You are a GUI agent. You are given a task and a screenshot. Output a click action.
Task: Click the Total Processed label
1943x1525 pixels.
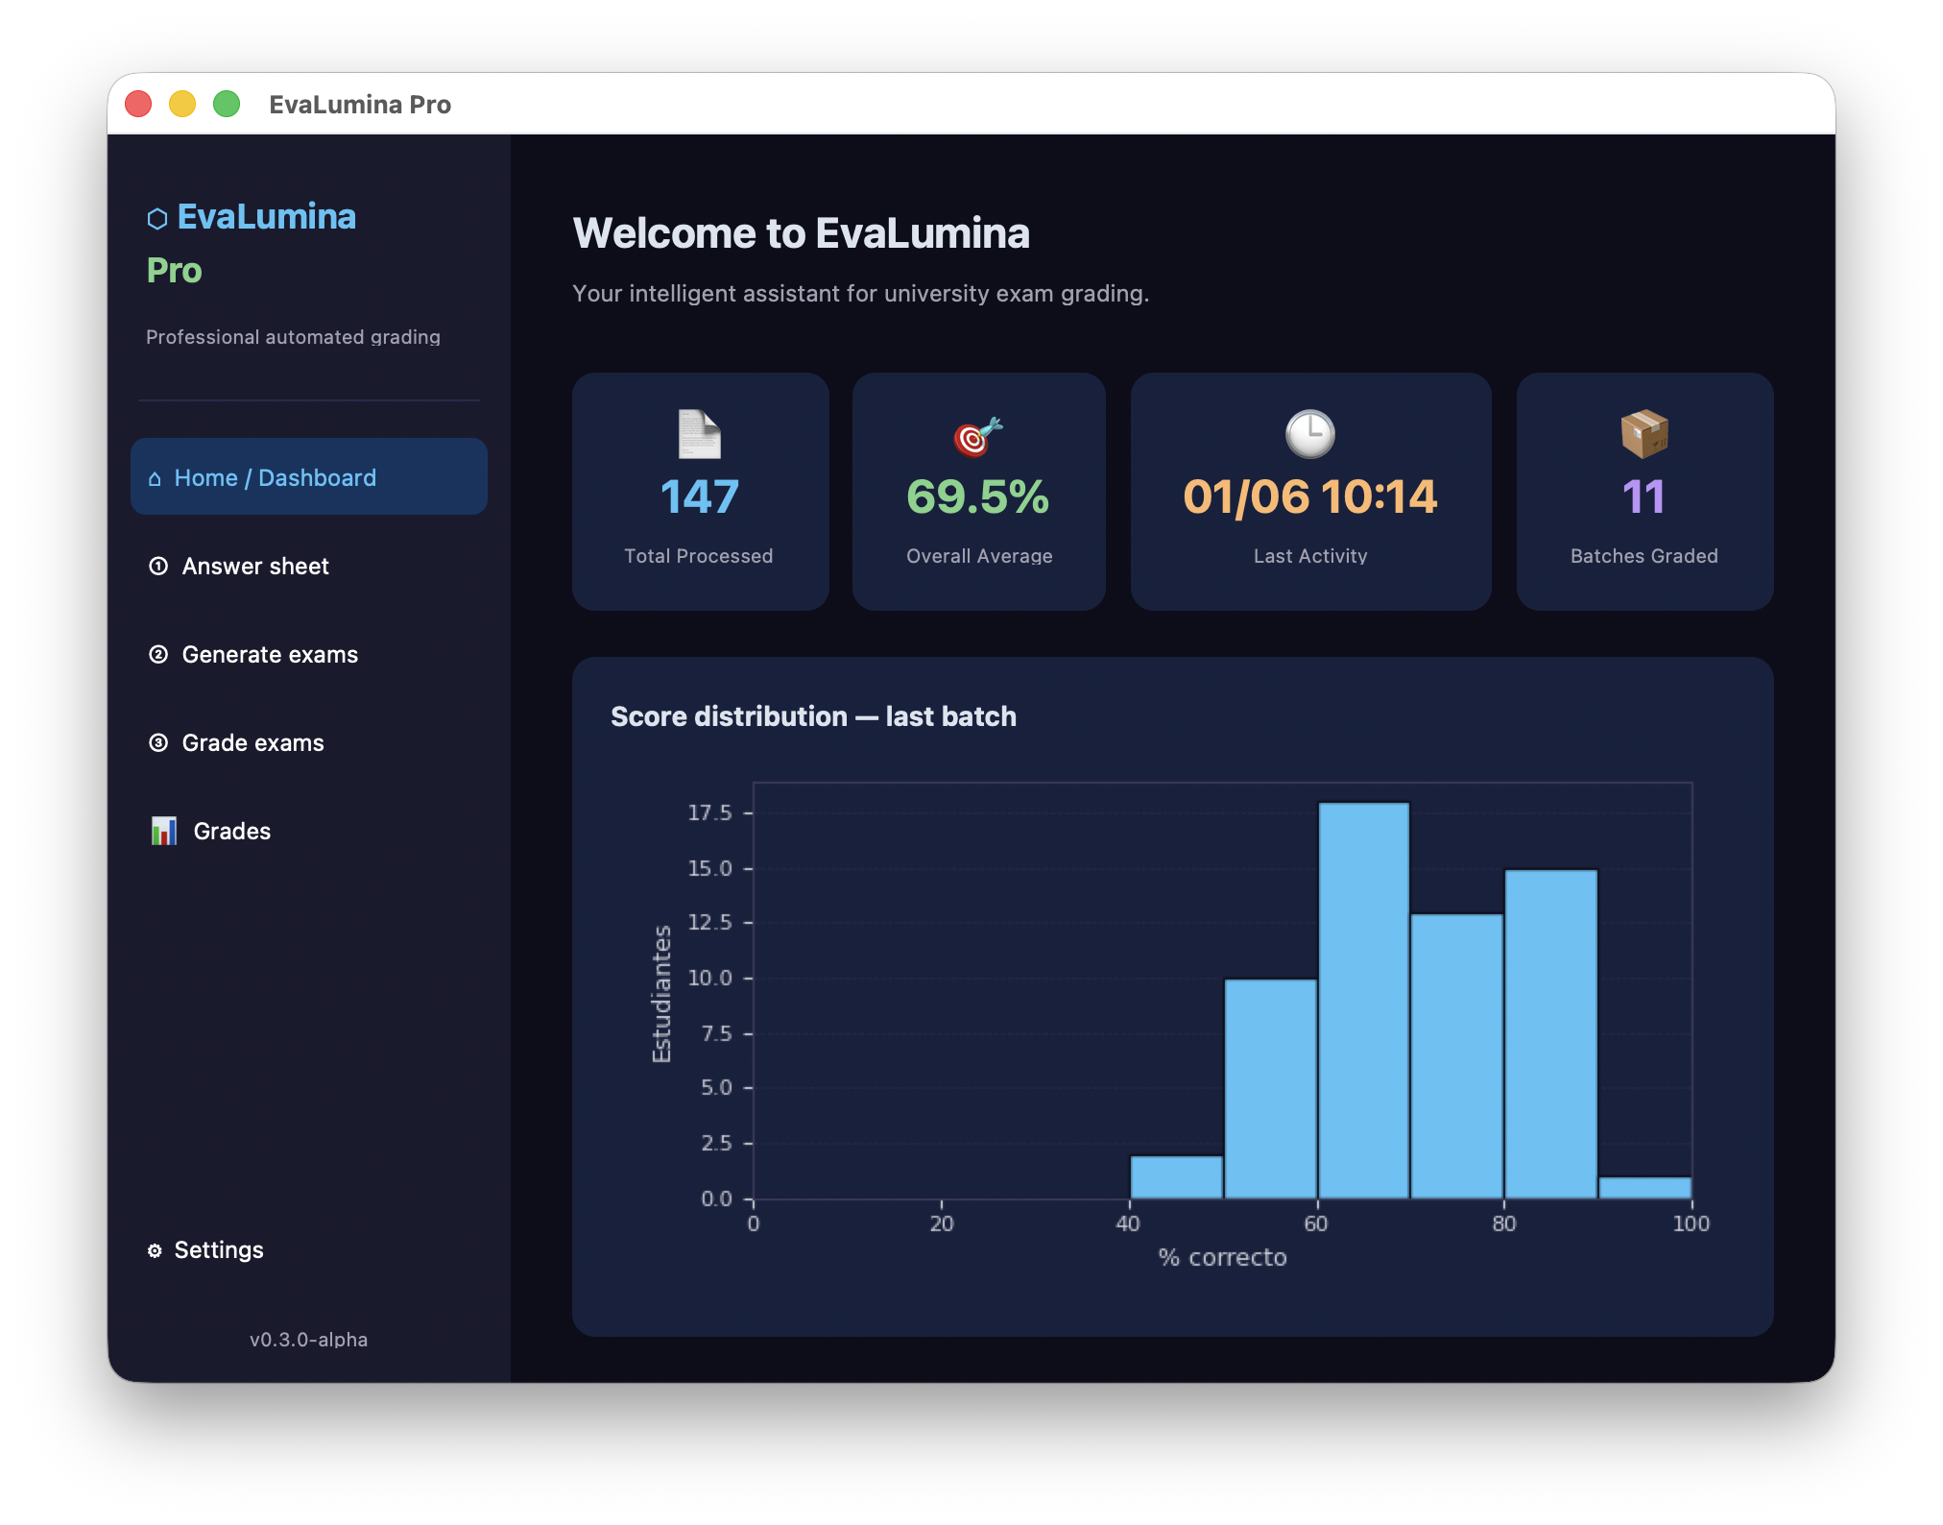(x=699, y=556)
